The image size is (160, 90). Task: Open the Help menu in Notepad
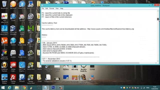(61, 8)
